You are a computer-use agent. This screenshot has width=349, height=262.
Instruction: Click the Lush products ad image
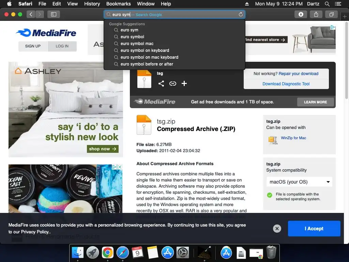point(65,188)
